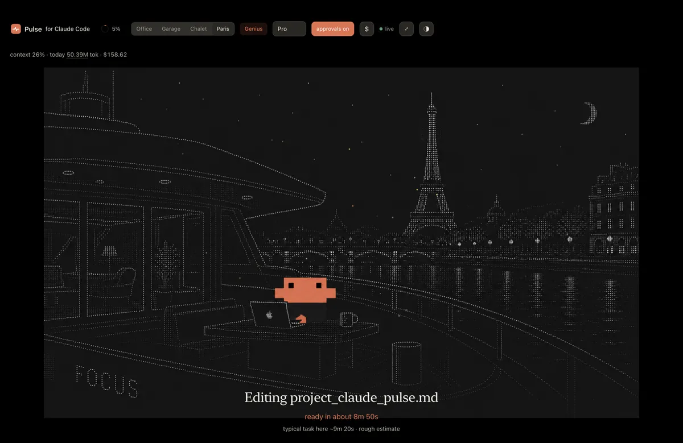Click the FOCUS lettering in the scene
The image size is (683, 443).
[107, 381]
